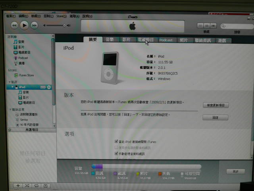This screenshot has height=191, width=254.
Task: Toggle open iTunes when iPod connected checkbox
Action: 116,142
